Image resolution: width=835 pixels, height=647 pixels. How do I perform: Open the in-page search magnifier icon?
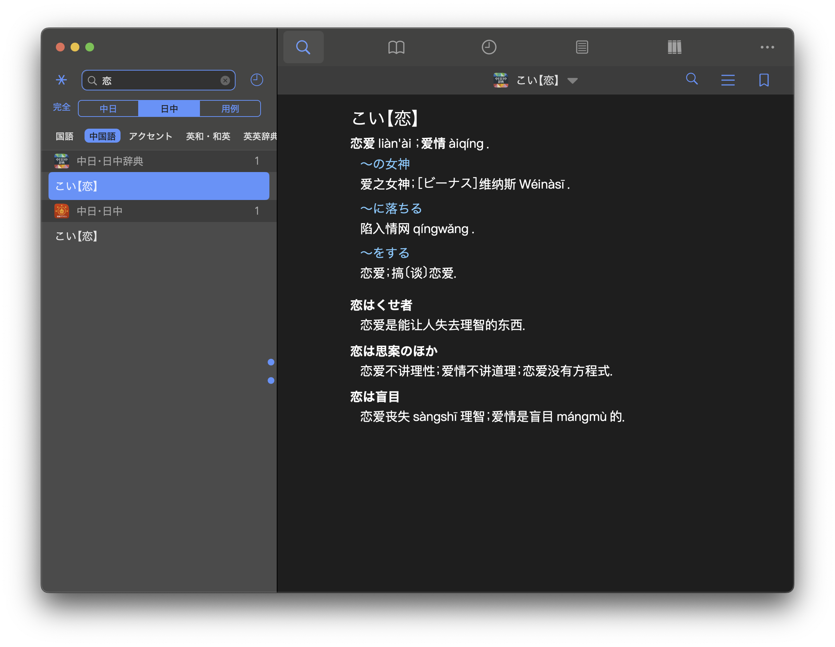click(x=692, y=79)
